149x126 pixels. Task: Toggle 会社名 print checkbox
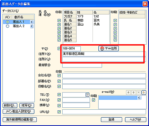59,75
